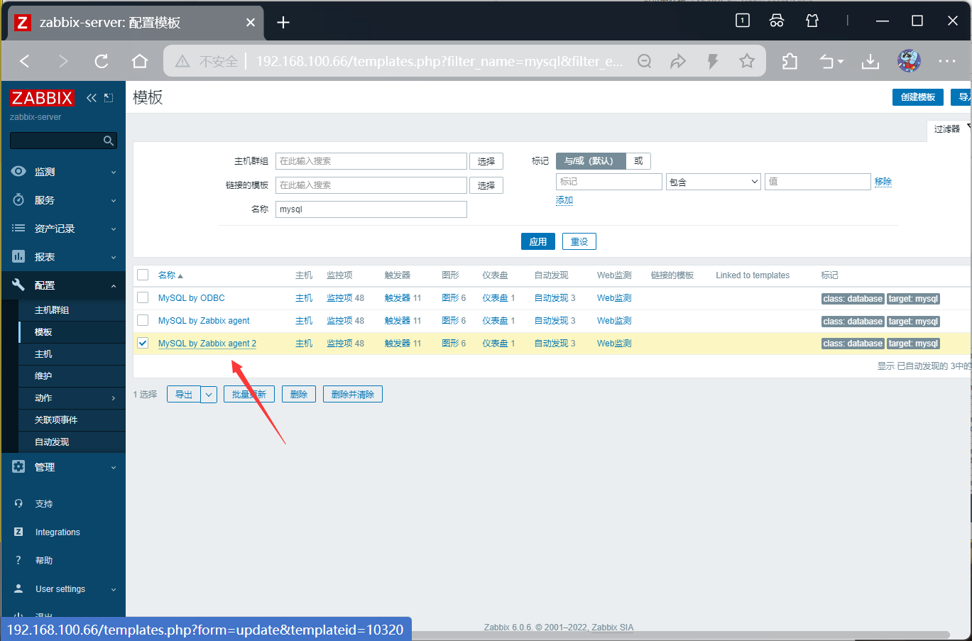Check the MySQL by Zabbix agent row checkbox

click(x=143, y=320)
